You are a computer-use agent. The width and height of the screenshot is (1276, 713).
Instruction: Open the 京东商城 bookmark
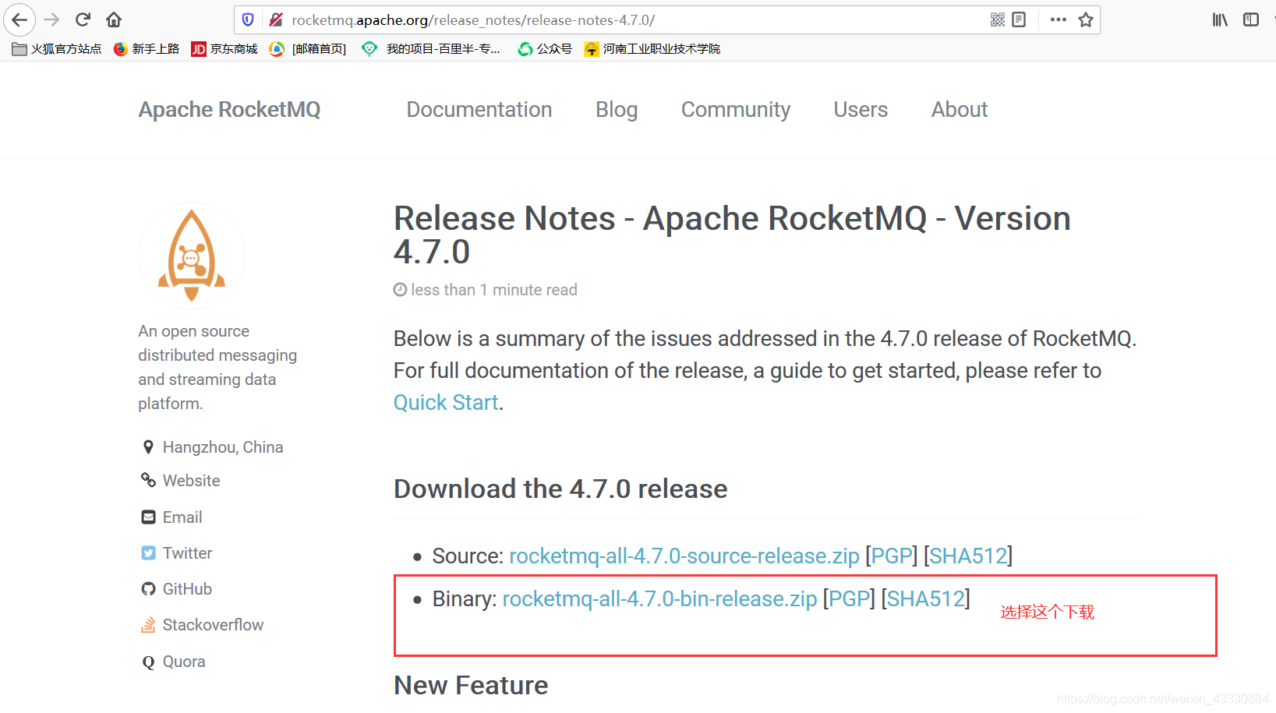[224, 49]
